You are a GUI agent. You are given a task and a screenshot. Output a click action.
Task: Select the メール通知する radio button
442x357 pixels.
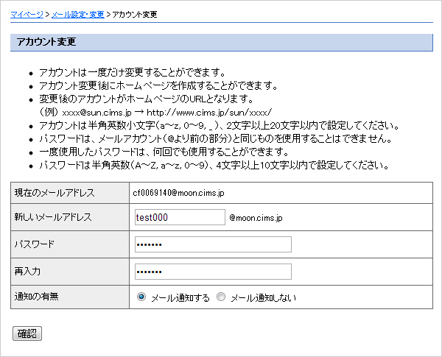point(141,297)
